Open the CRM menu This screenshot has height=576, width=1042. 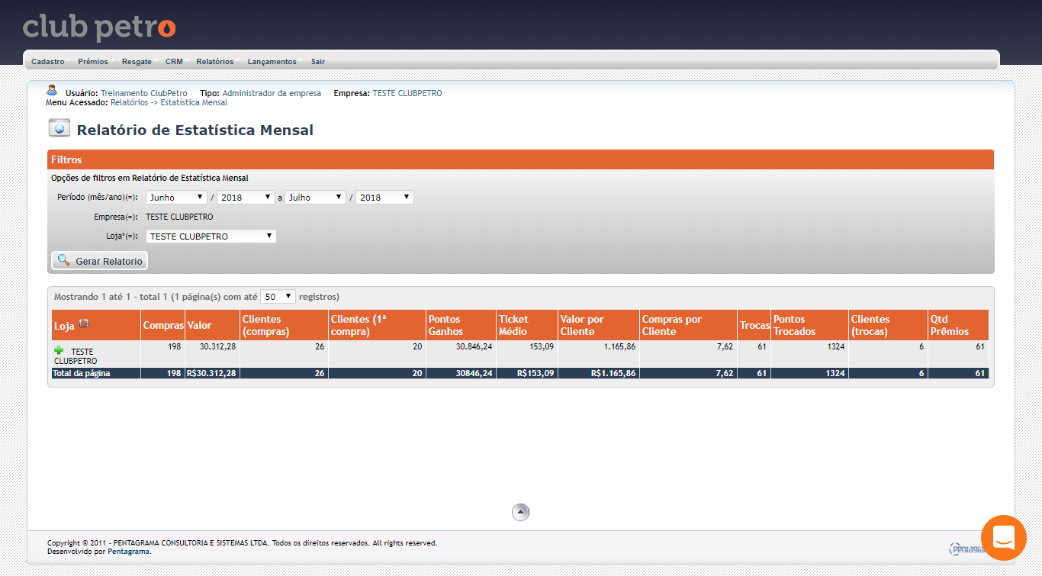pos(174,61)
